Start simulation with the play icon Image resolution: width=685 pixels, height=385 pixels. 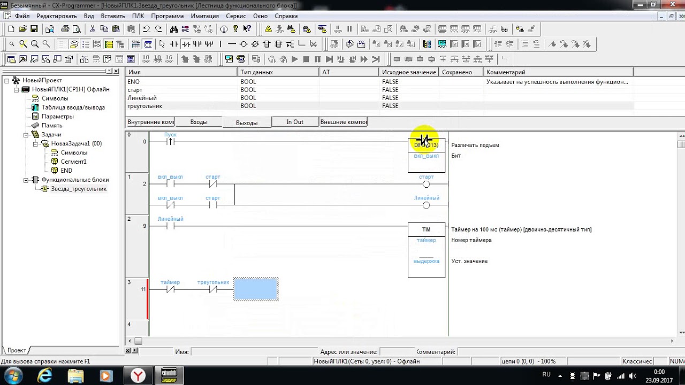294,59
